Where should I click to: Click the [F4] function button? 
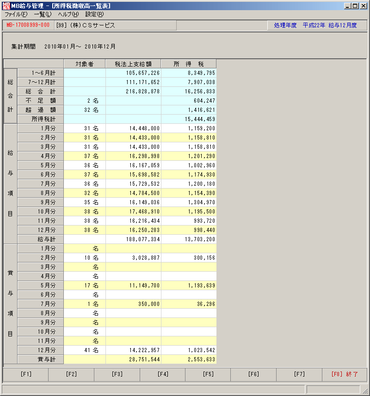162,374
